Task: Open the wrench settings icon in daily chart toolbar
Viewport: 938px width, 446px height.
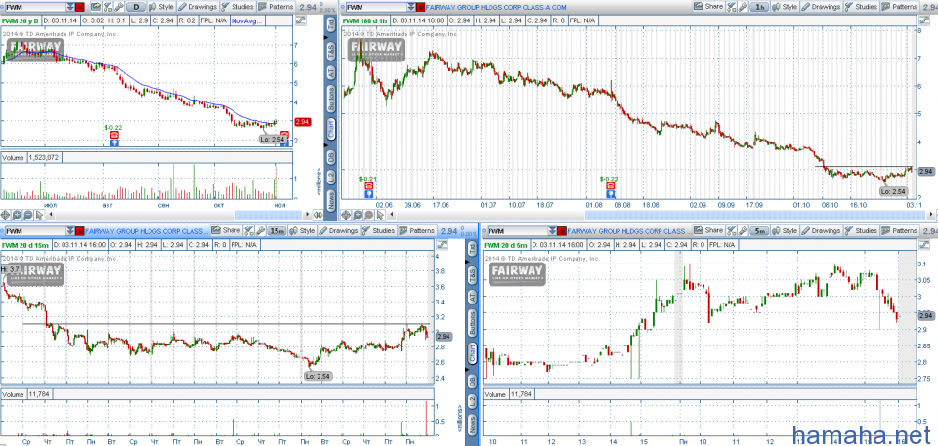Action: click(119, 7)
